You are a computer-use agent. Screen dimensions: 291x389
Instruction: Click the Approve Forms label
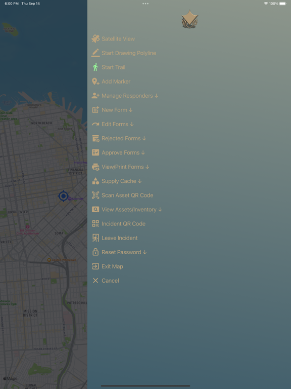click(120, 152)
